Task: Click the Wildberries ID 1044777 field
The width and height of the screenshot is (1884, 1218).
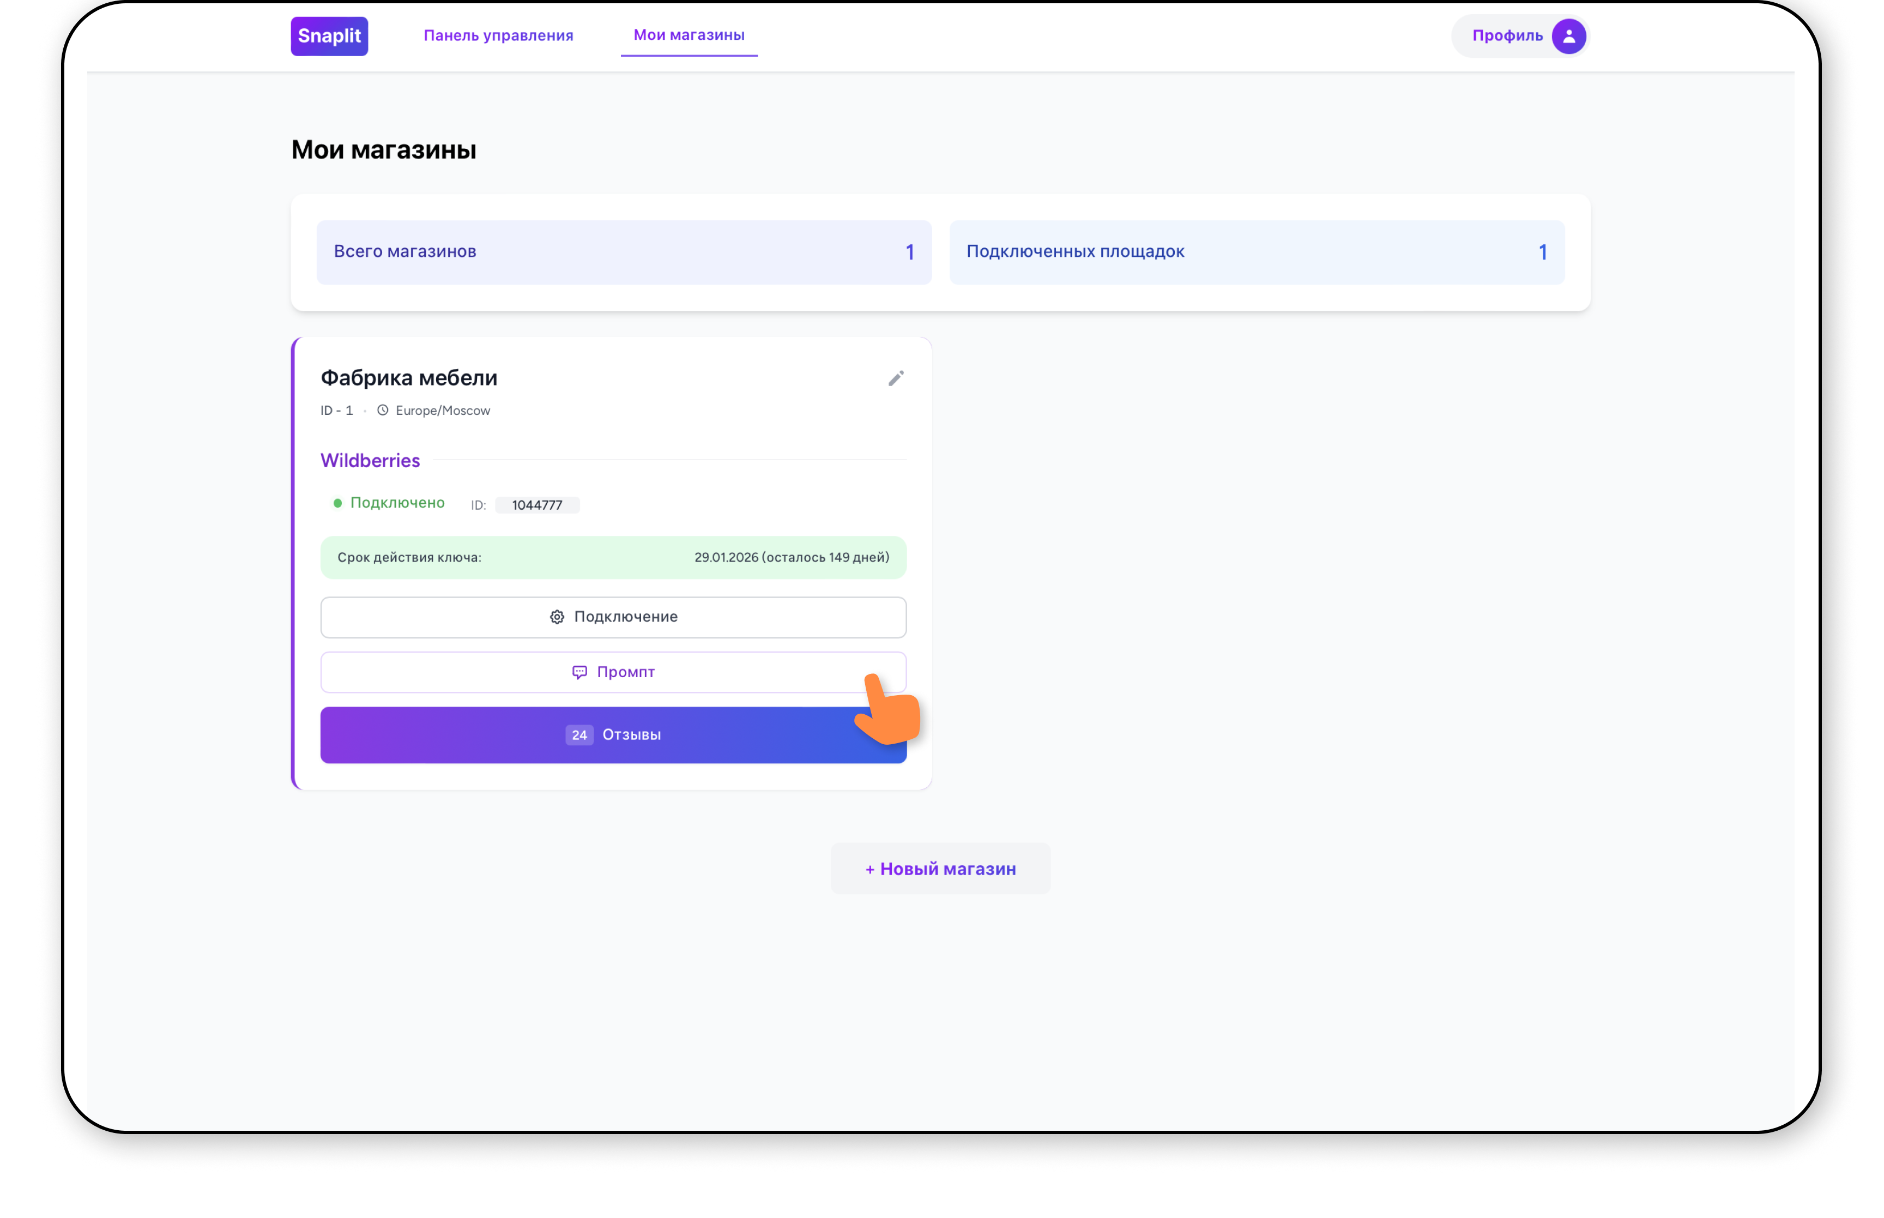Action: pyautogui.click(x=537, y=505)
